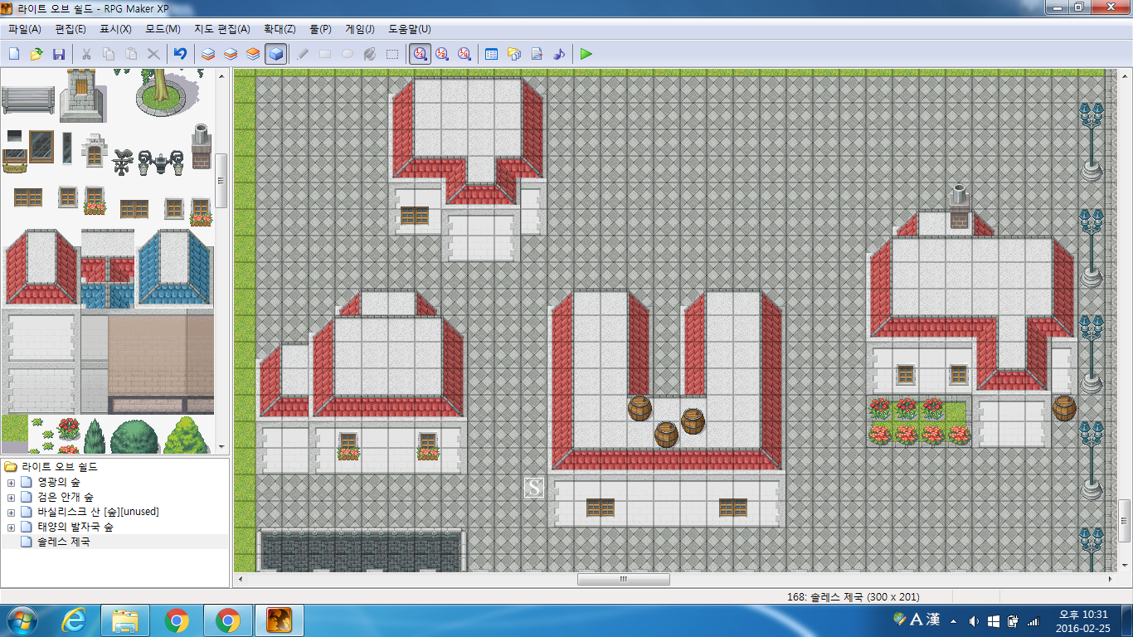The height and width of the screenshot is (637, 1133).
Task: Open the Materialbase resource manager icon
Action: coord(513,54)
